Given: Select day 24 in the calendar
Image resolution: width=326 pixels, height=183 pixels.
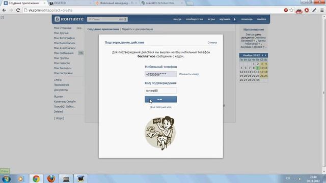Looking at the screenshot, I should (262, 76).
